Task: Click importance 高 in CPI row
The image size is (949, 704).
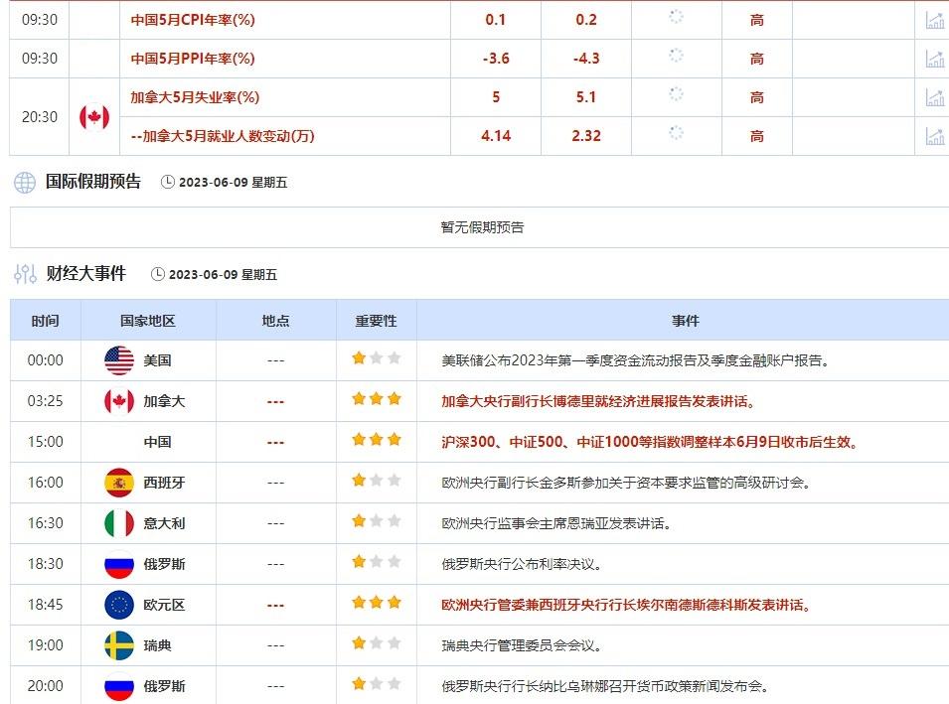Action: click(x=757, y=20)
